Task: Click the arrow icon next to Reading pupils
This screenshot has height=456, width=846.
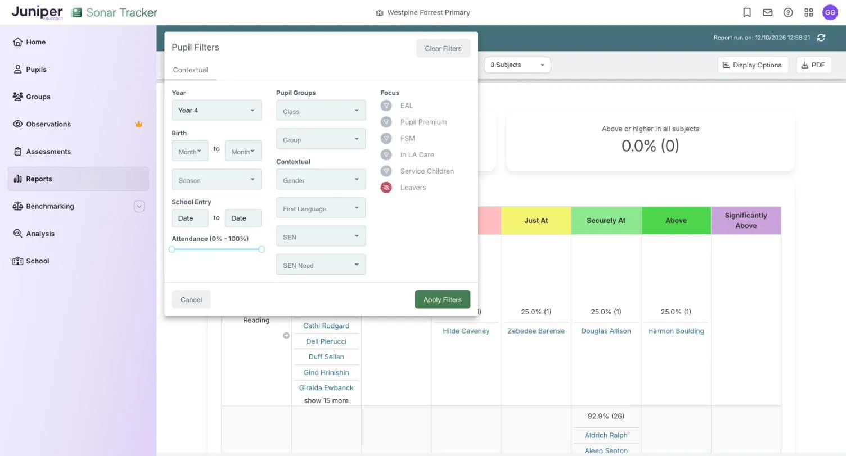Action: [x=286, y=336]
